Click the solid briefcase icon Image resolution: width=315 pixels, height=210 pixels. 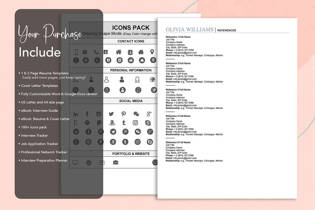[116, 163]
